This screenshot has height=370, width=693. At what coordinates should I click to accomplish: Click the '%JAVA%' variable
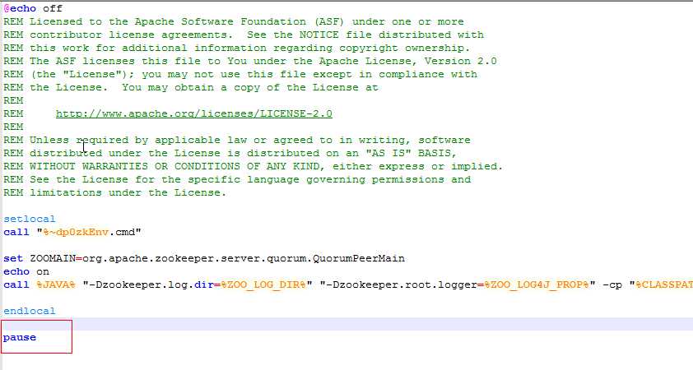click(56, 284)
